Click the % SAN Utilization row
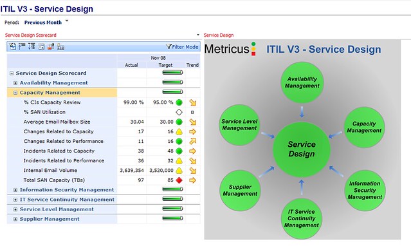 coord(104,112)
